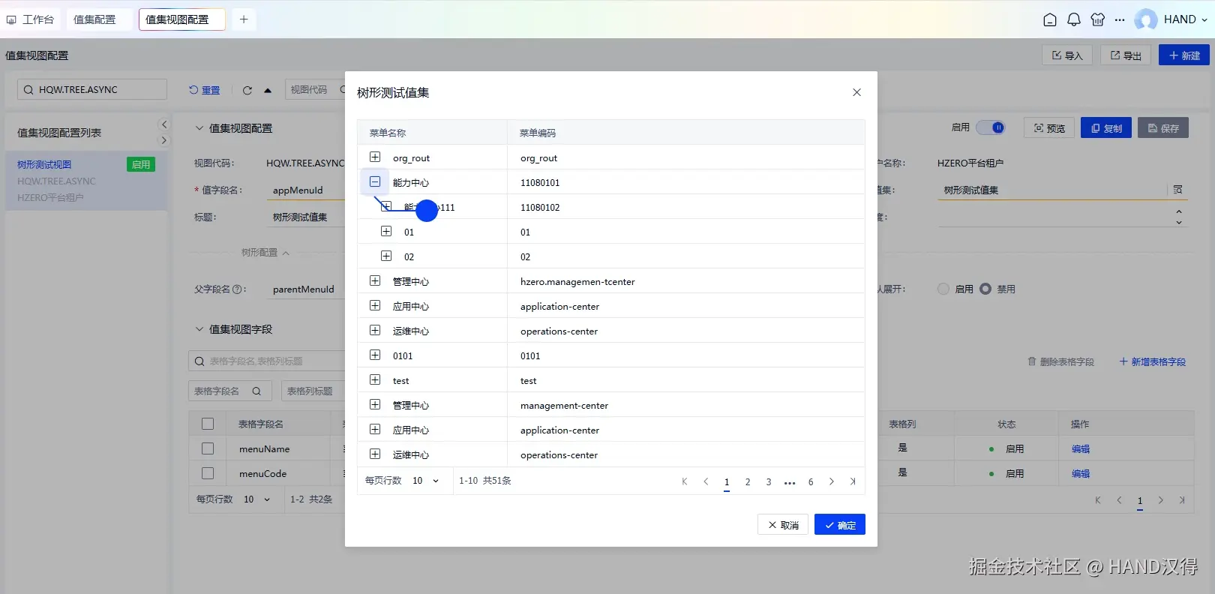
Task: Click the width number stepper arrows
Action: coord(1179,217)
